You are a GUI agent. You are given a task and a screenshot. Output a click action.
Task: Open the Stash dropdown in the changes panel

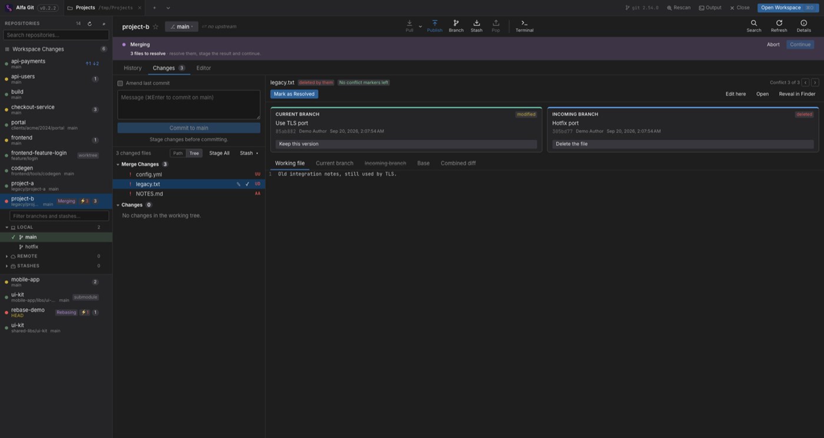click(249, 153)
